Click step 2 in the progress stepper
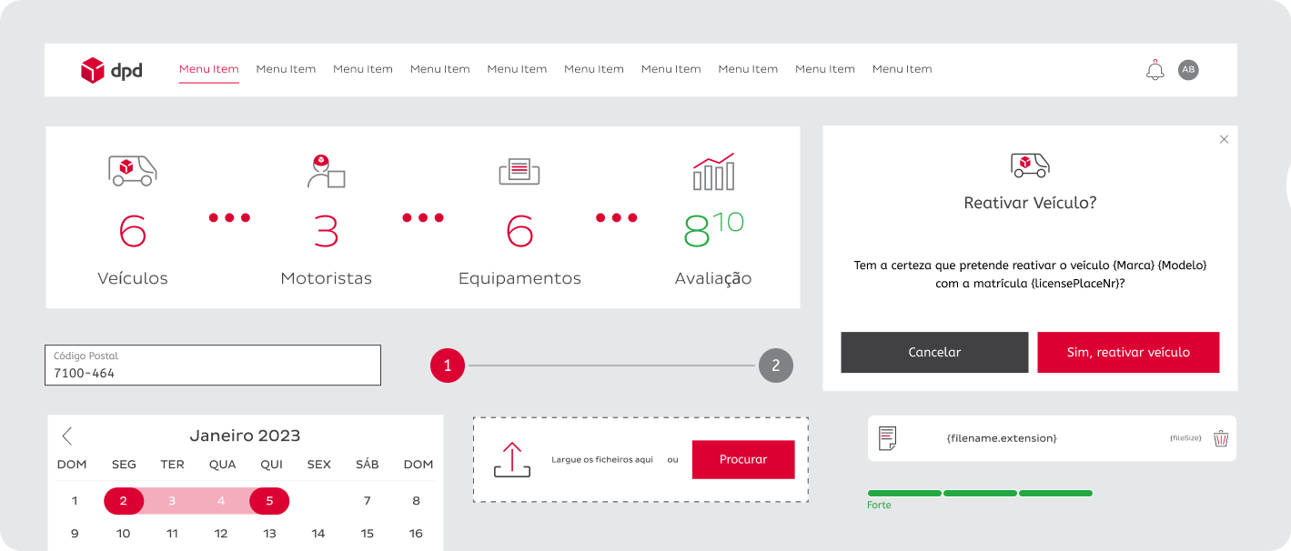This screenshot has height=551, width=1291. click(775, 366)
